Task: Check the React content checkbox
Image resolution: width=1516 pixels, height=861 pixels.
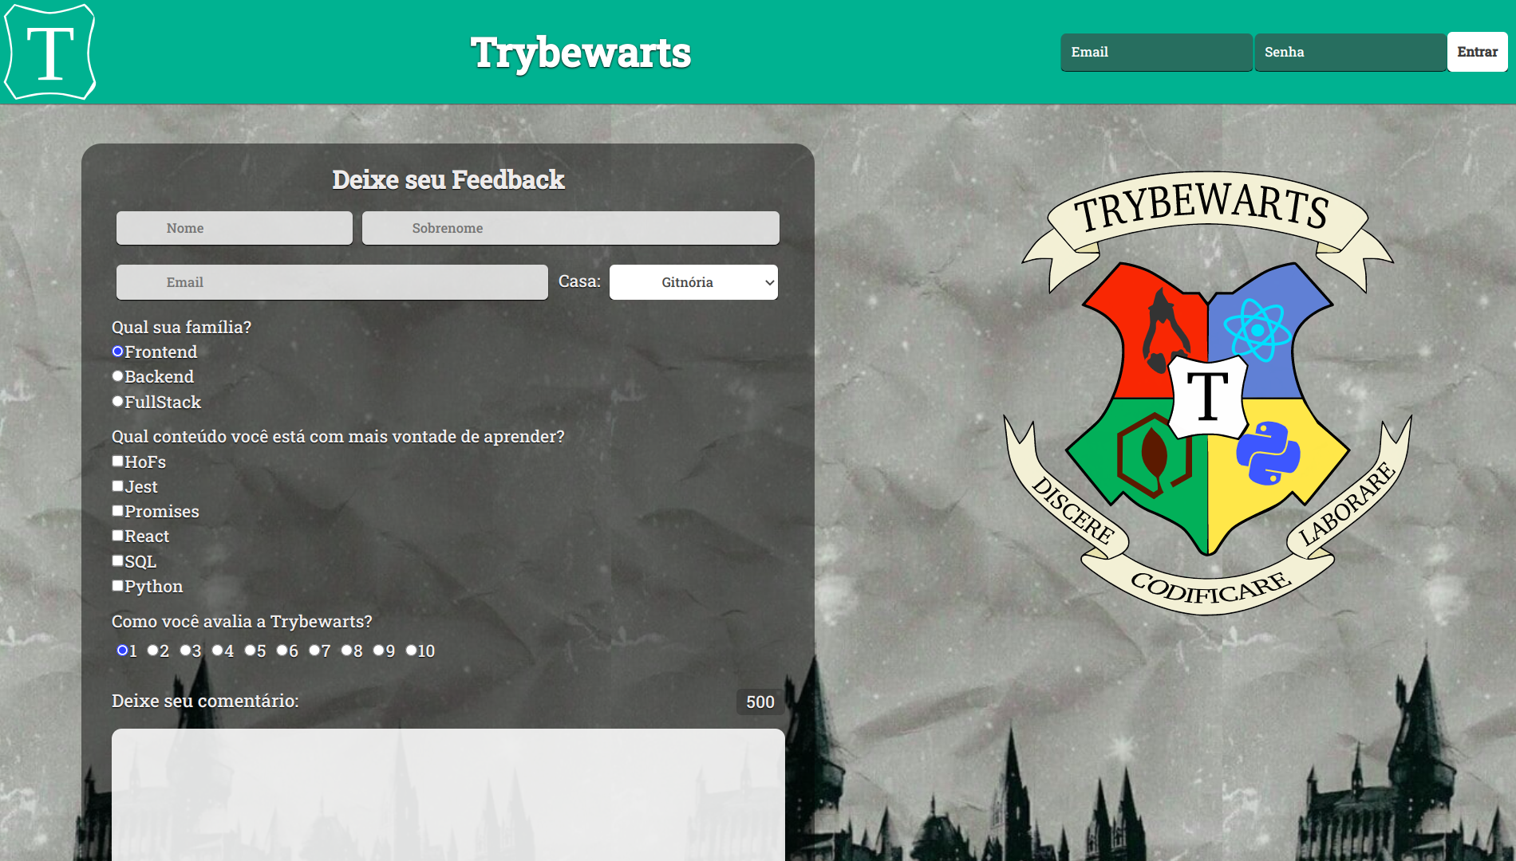Action: tap(118, 536)
